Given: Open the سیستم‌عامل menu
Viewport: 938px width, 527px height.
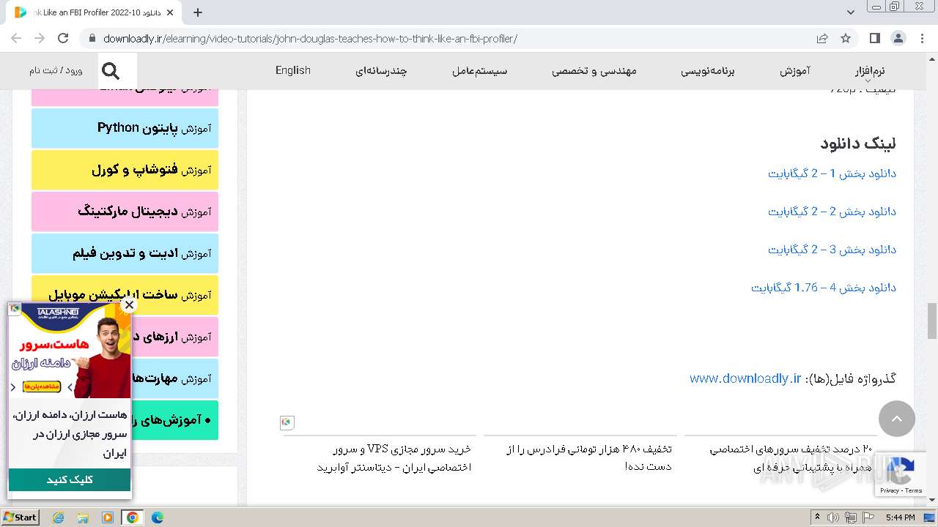Looking at the screenshot, I should coord(480,71).
